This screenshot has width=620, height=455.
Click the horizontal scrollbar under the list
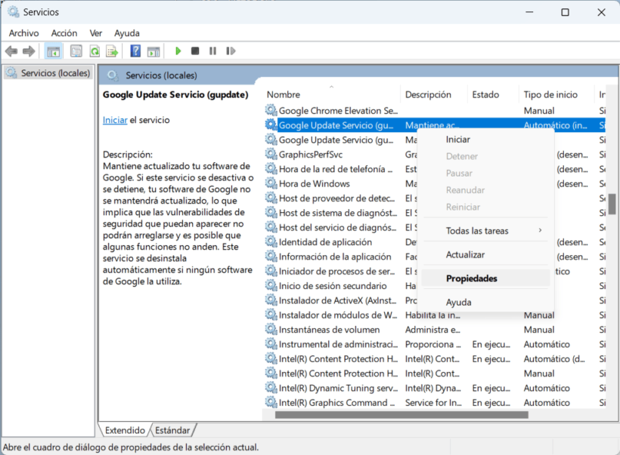pos(401,414)
